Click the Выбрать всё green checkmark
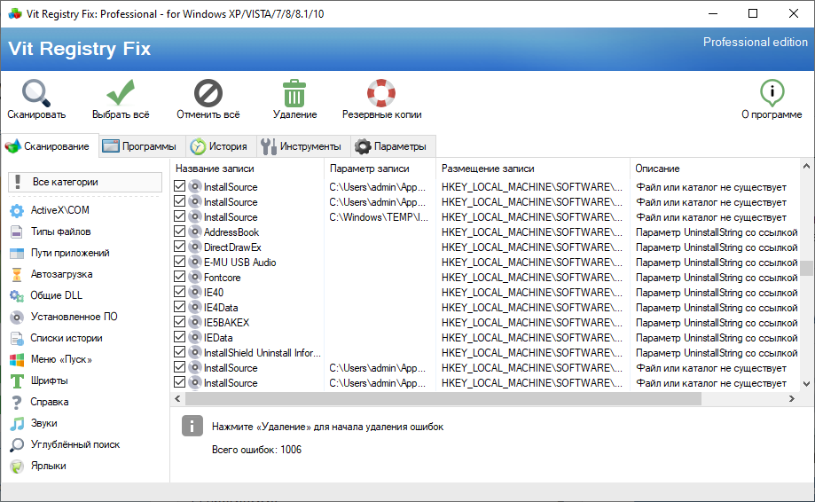This screenshot has width=815, height=502. point(121,92)
